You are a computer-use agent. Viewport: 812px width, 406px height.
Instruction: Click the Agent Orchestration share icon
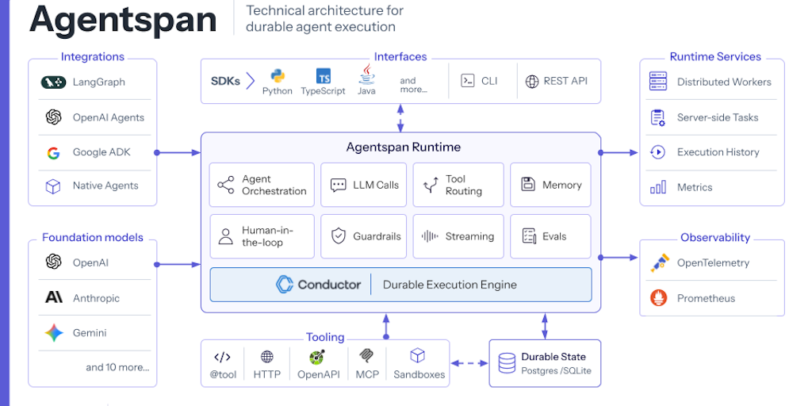click(226, 185)
